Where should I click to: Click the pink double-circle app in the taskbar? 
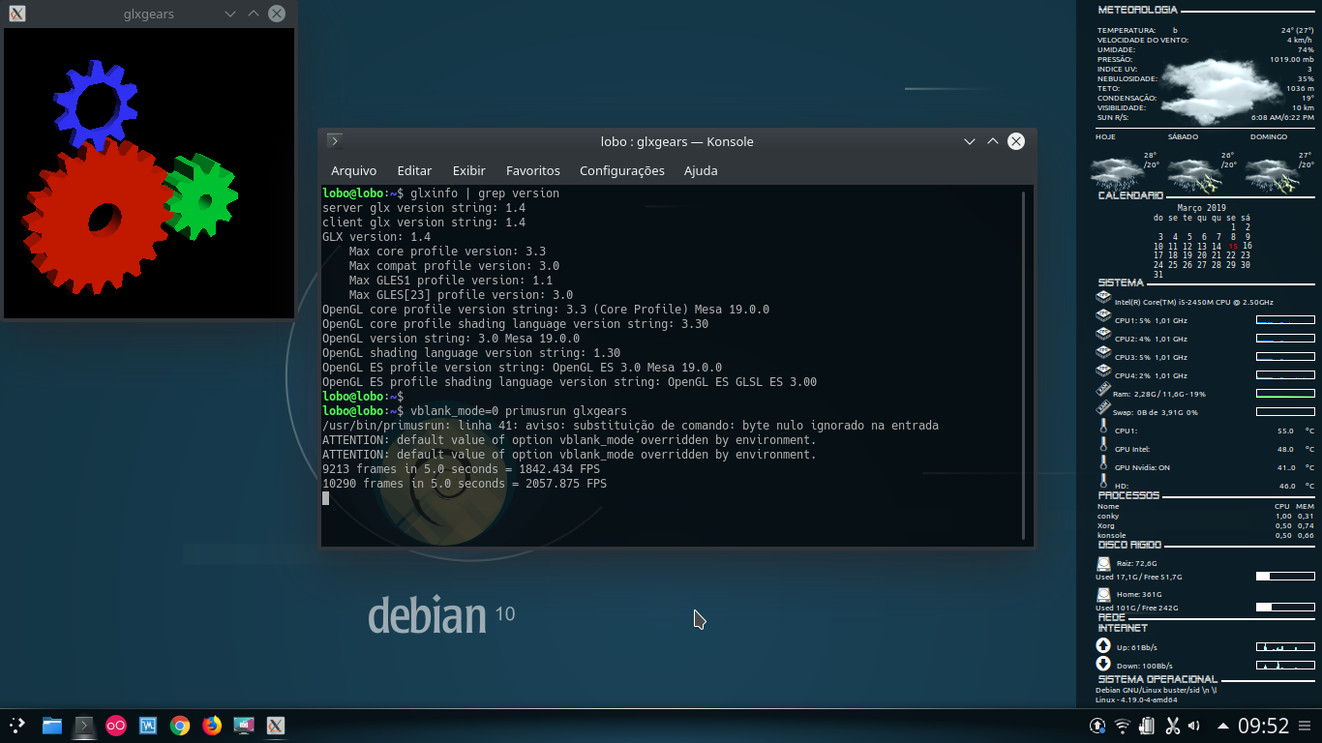pyautogui.click(x=116, y=726)
